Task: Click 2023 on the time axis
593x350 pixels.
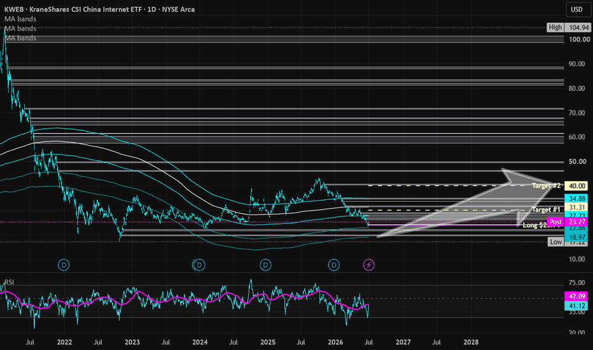Action: (x=132, y=342)
